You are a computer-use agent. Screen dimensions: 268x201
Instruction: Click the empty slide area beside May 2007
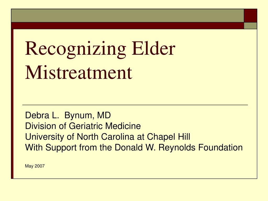click(x=145, y=166)
